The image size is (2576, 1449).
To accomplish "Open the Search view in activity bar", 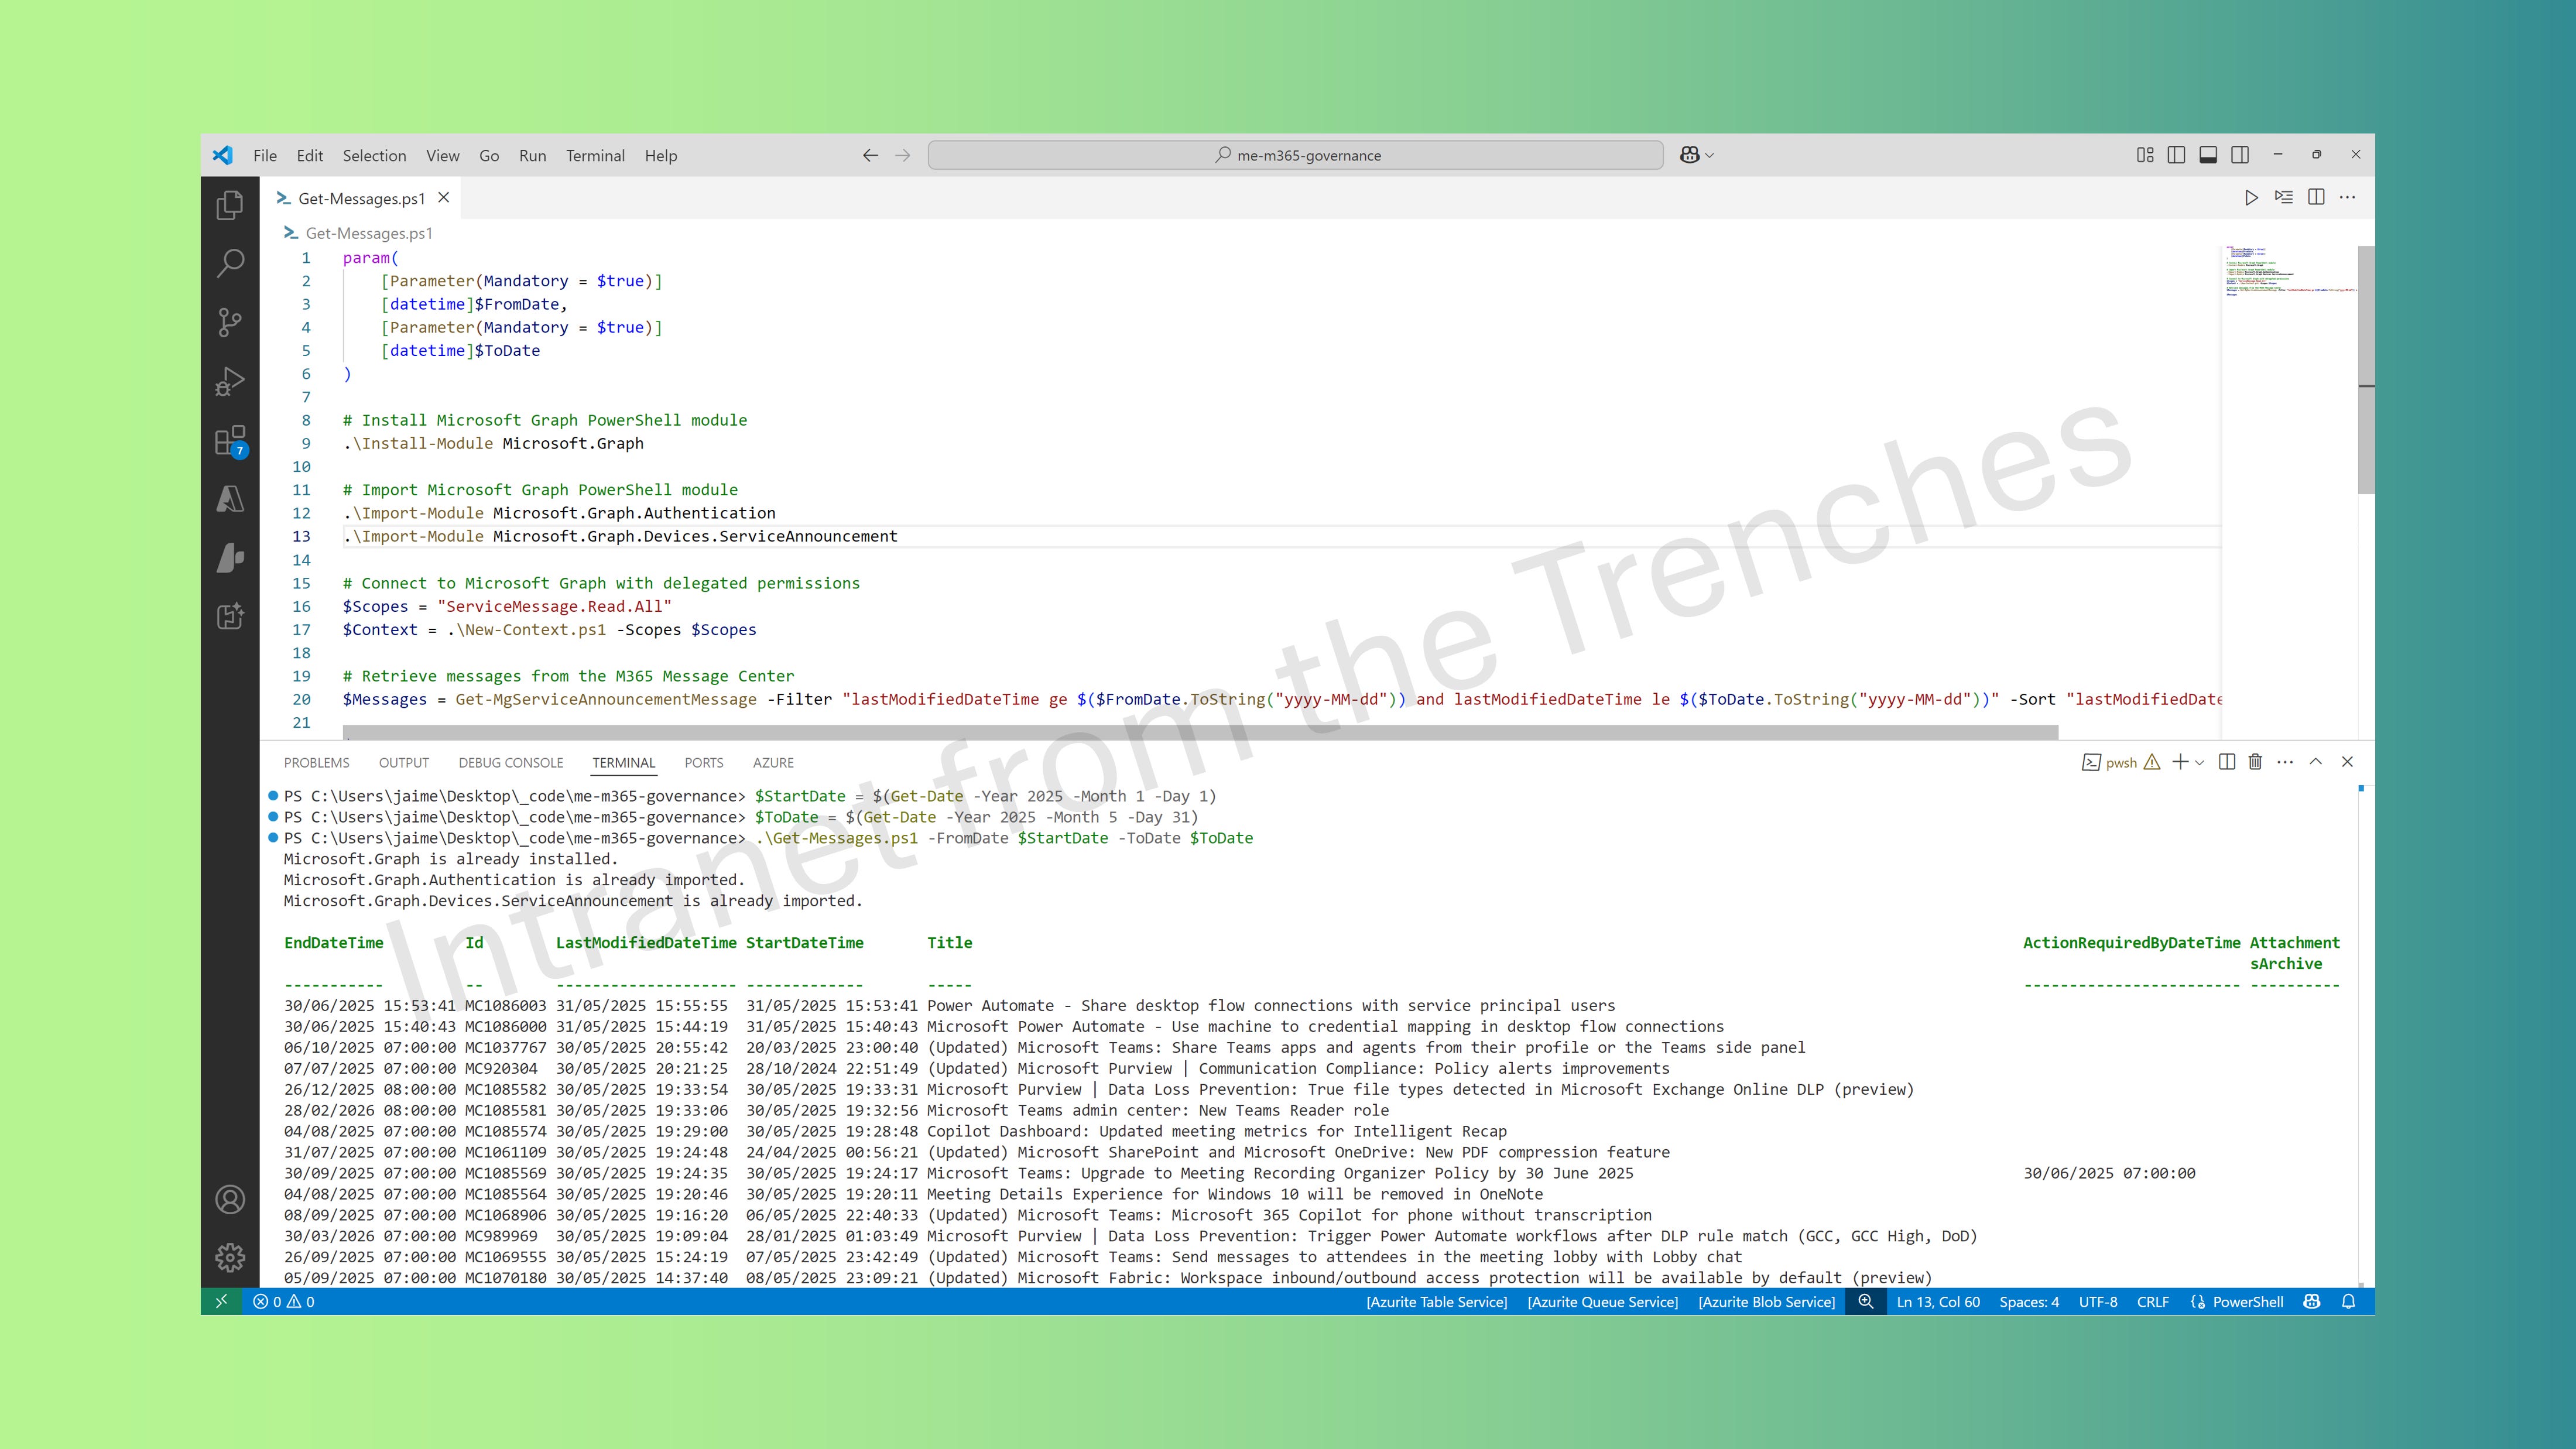I will pyautogui.click(x=230, y=263).
